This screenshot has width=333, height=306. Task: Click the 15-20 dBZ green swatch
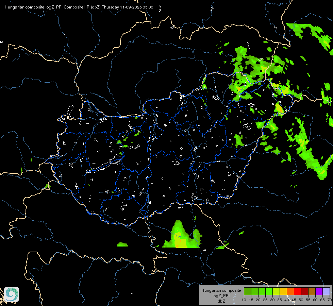coord(255,291)
